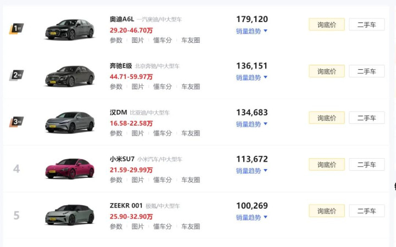The width and height of the screenshot is (396, 247).
Task: Click the 1st place rank badge
Action: [16, 29]
